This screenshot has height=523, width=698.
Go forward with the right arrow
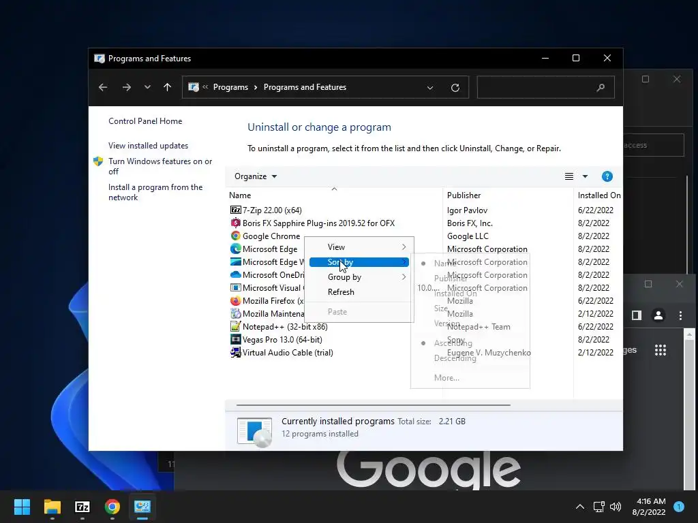126,87
